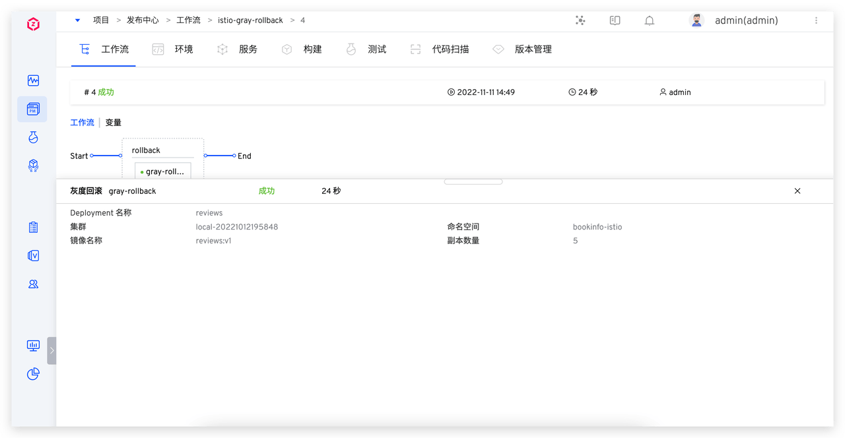Select the PM project sidebar icon
Viewport: 845px width, 438px height.
click(33, 109)
